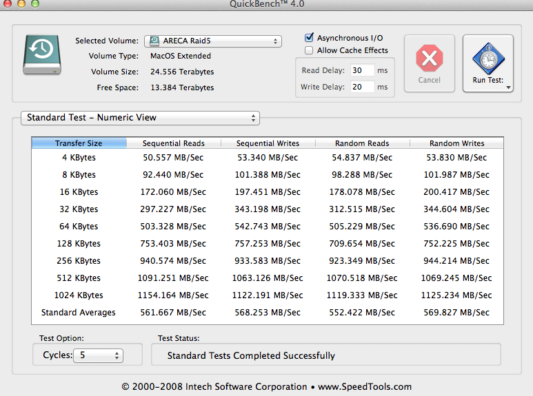
Task: Open the Standard Test – Numeric View dropdown
Action: pyautogui.click(x=141, y=118)
